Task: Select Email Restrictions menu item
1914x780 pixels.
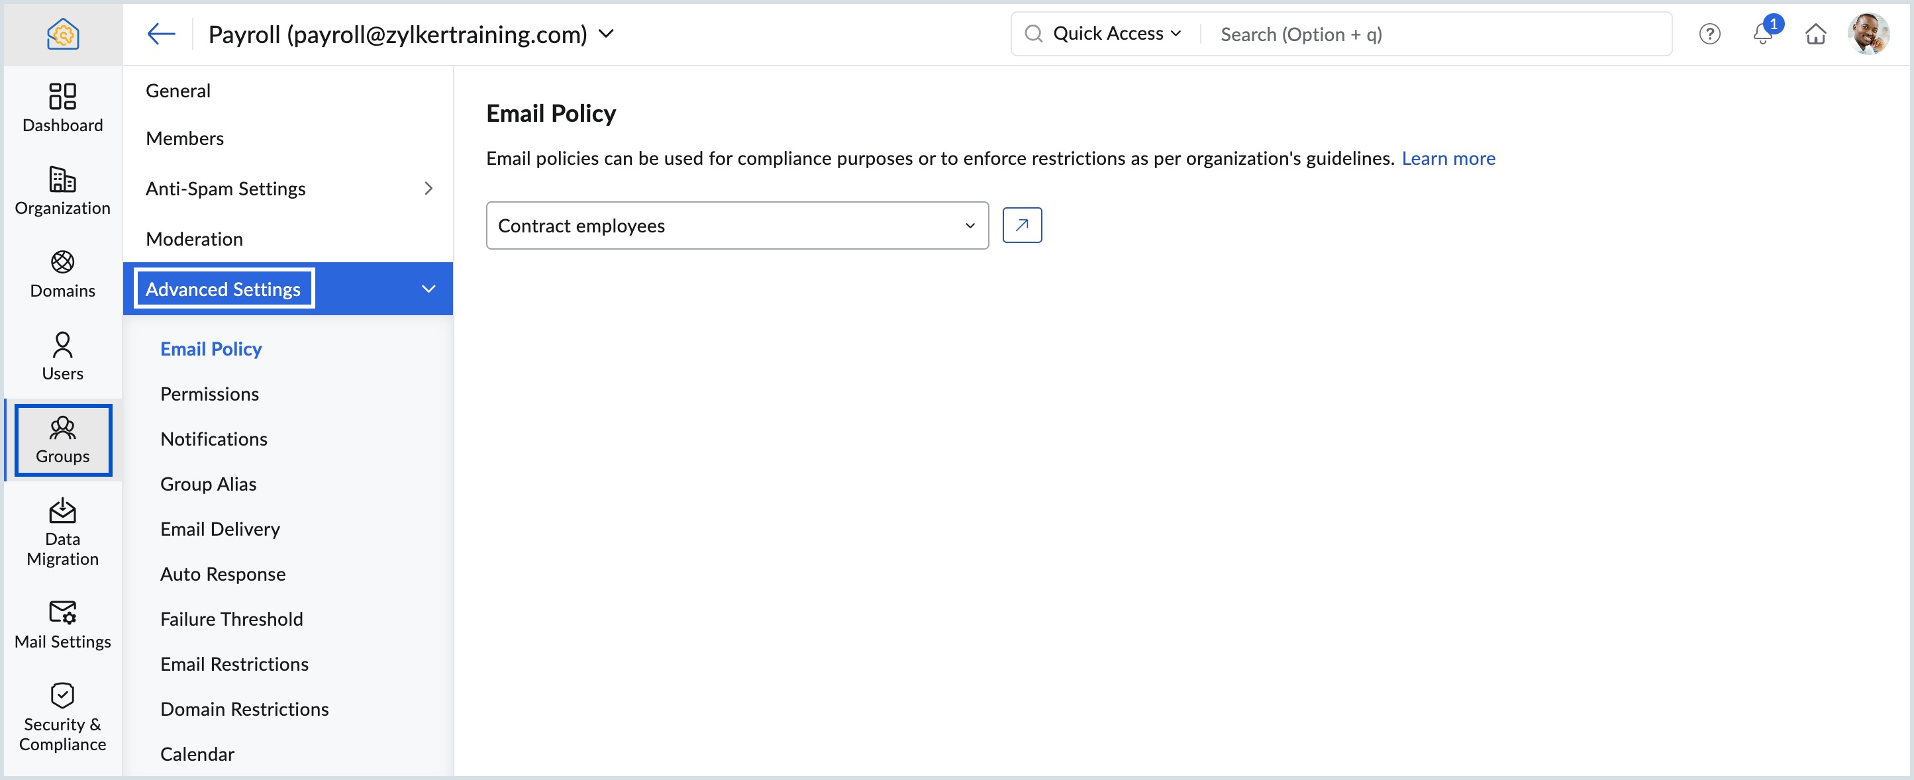Action: tap(234, 664)
